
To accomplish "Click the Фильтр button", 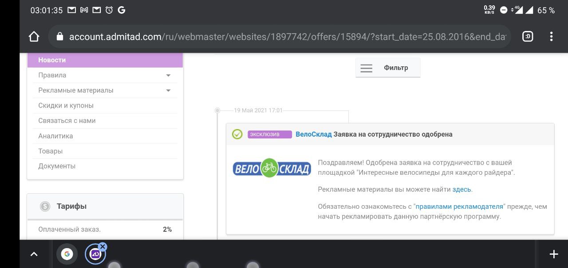I will [388, 68].
